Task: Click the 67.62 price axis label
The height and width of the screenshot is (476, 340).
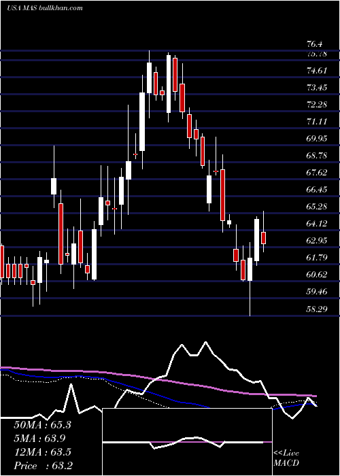Action: pyautogui.click(x=317, y=173)
